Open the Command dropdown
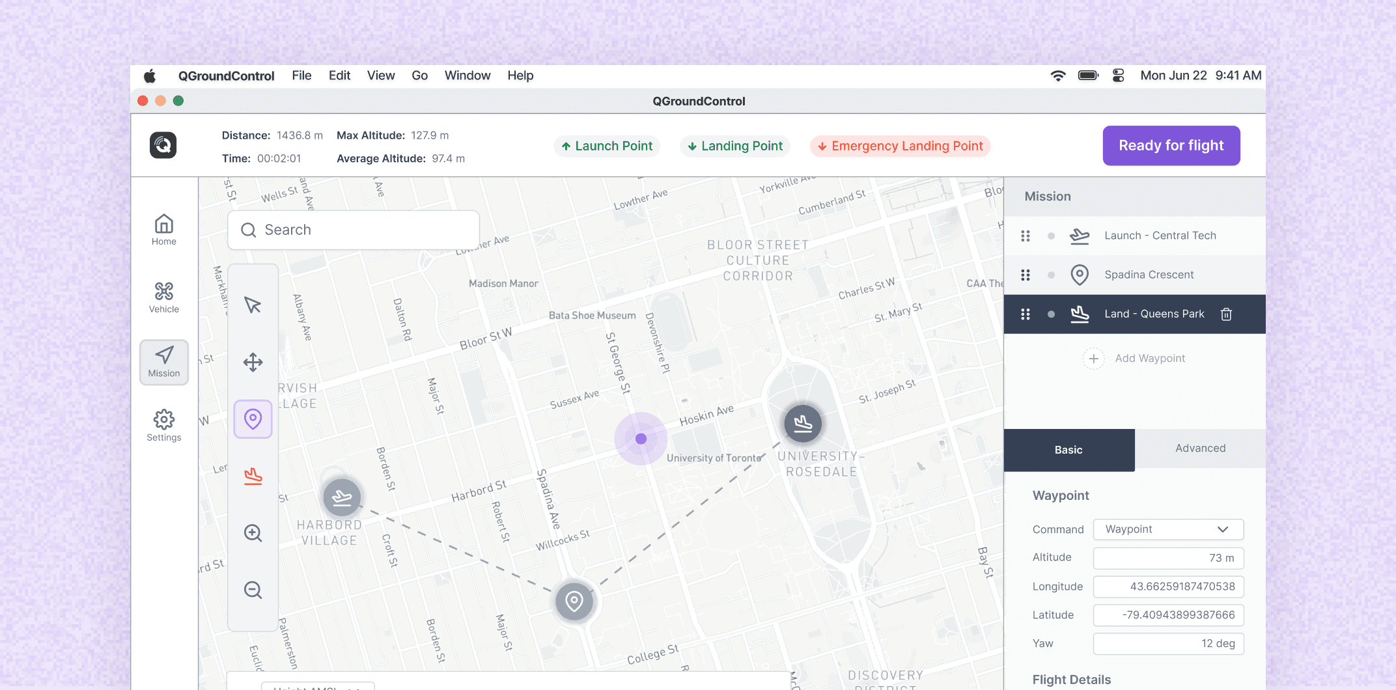1396x690 pixels. (1168, 529)
